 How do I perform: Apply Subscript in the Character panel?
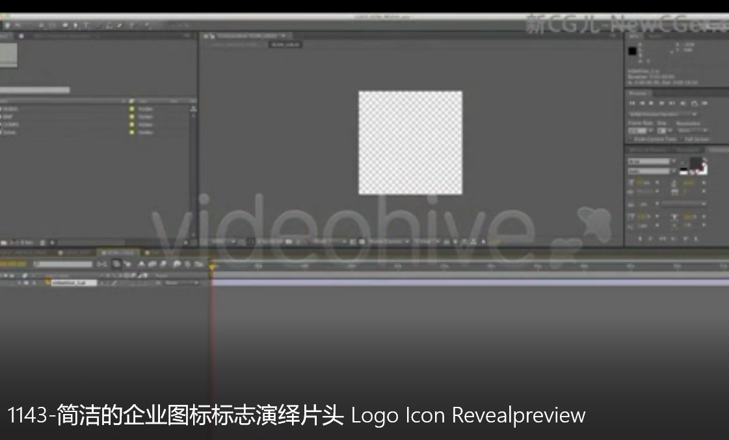point(696,239)
